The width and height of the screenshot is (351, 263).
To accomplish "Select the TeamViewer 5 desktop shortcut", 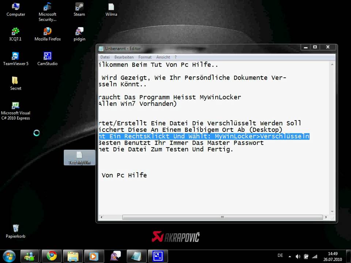I will click(16, 59).
